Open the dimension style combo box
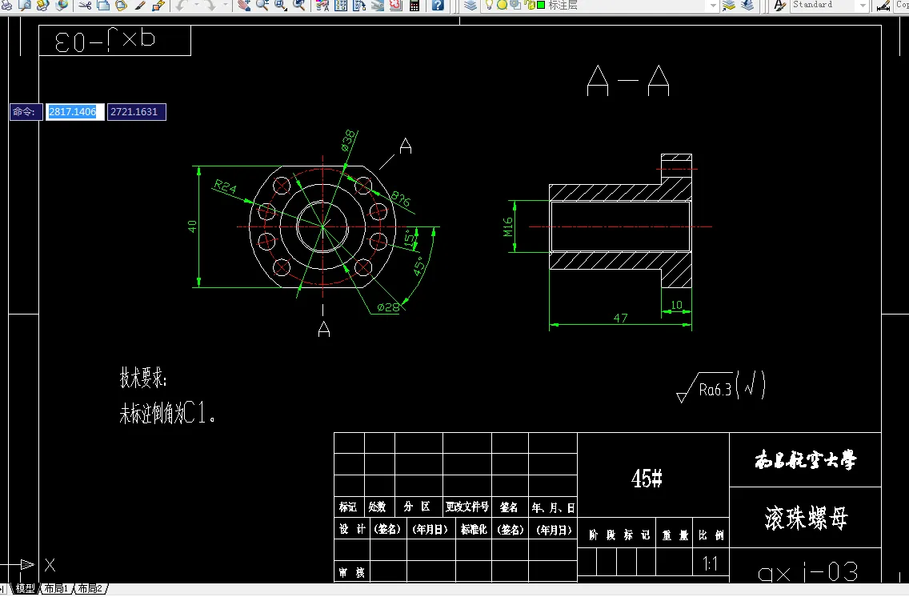This screenshot has height=597, width=909. [x=902, y=6]
